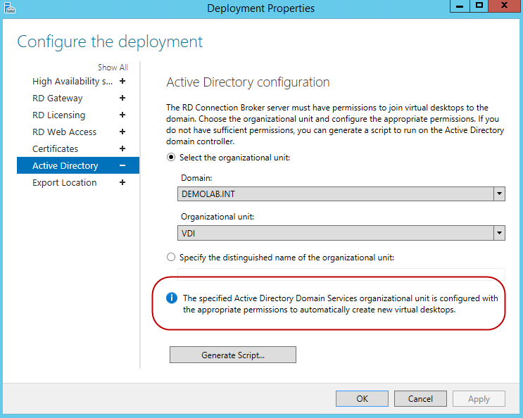Viewport: 523px width, 418px height.
Task: Click Show All in the sidebar
Action: [113, 68]
